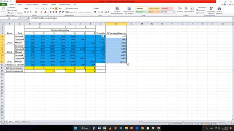Click the Insert Function fx button
This screenshot has width=234, height=131.
[28, 18]
